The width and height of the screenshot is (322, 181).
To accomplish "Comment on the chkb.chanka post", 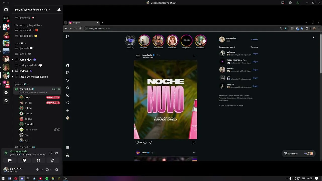I will click(145, 142).
